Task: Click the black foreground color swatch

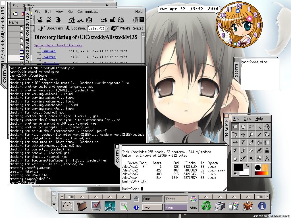Action: pyautogui.click(x=238, y=167)
